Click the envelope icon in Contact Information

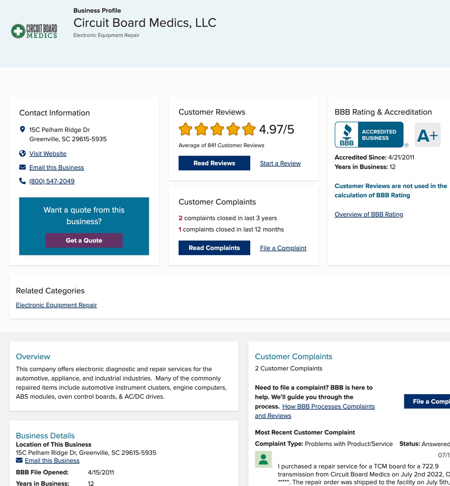pyautogui.click(x=23, y=167)
